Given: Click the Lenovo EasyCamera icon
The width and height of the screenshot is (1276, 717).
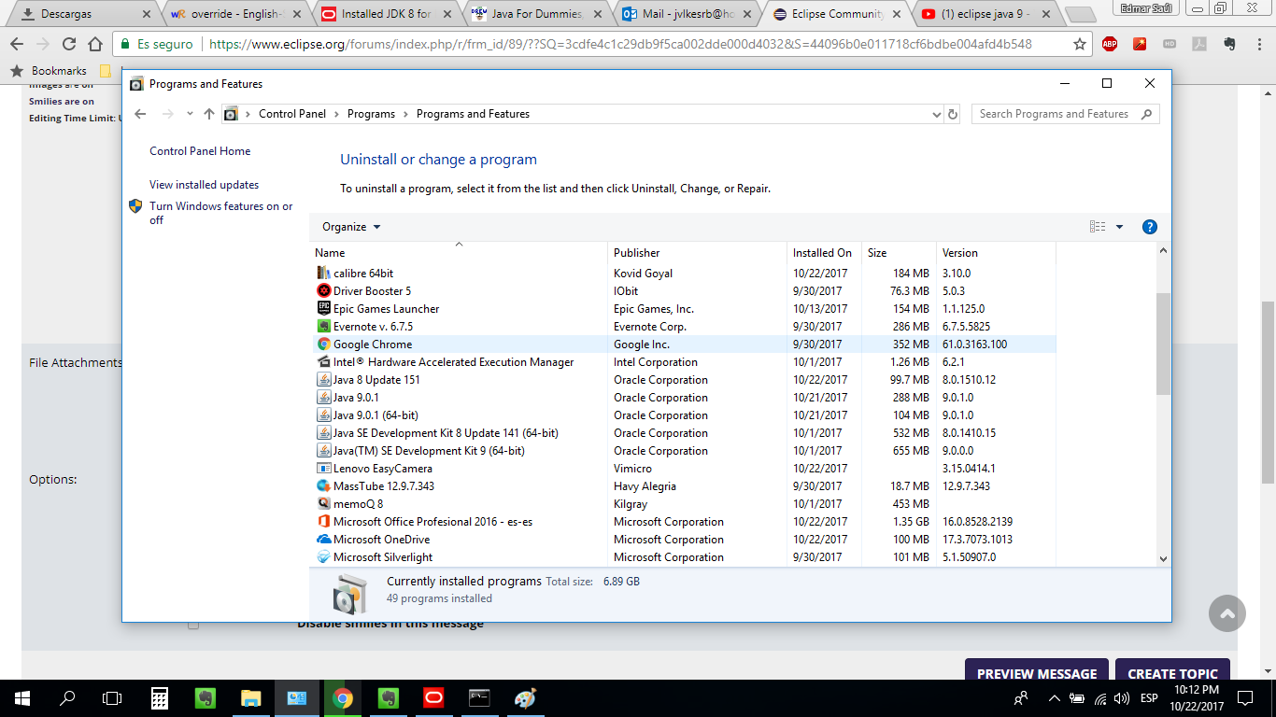Looking at the screenshot, I should pos(323,469).
